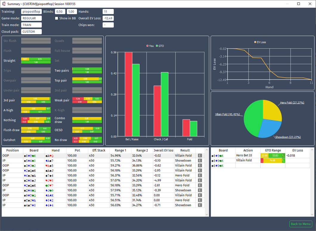
Task: Open E icon for hand 6♦4♦ row
Action: point(200,205)
